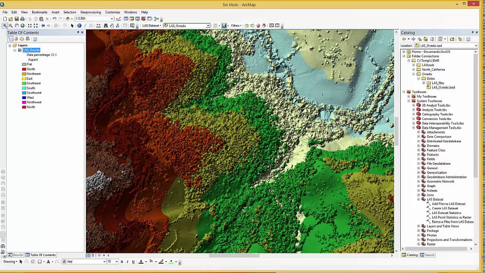Open the Find binoculars tool

[x=106, y=25]
